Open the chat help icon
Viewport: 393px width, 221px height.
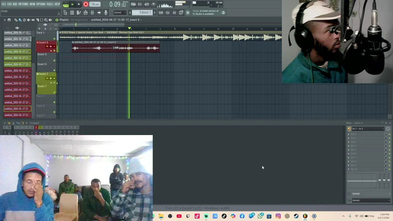click(x=181, y=13)
